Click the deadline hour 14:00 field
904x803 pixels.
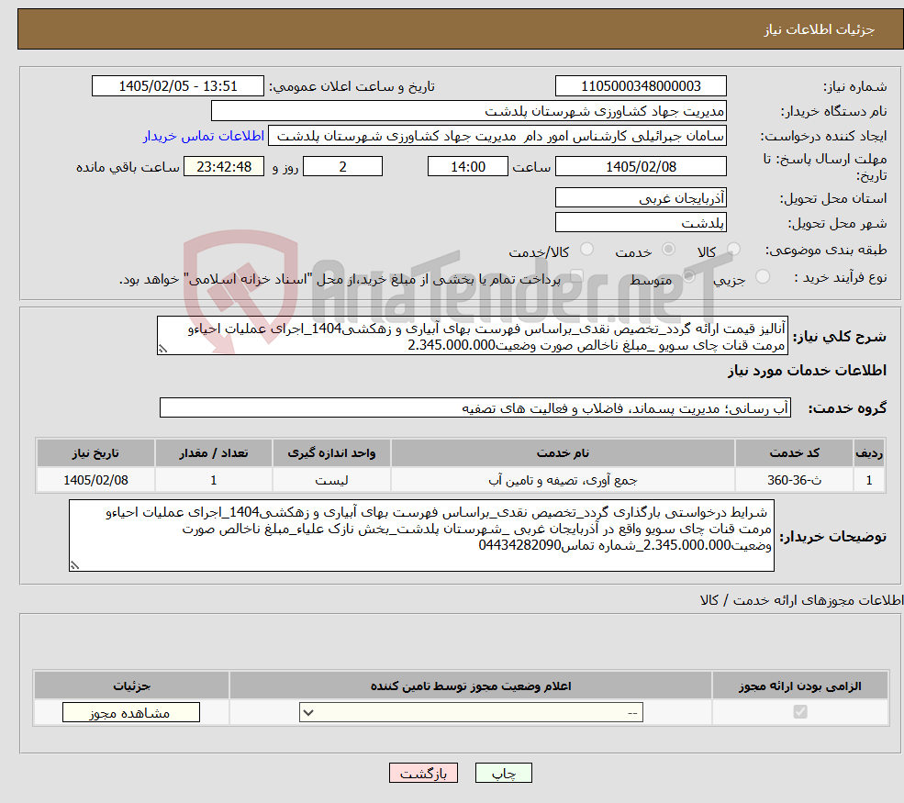pos(467,167)
